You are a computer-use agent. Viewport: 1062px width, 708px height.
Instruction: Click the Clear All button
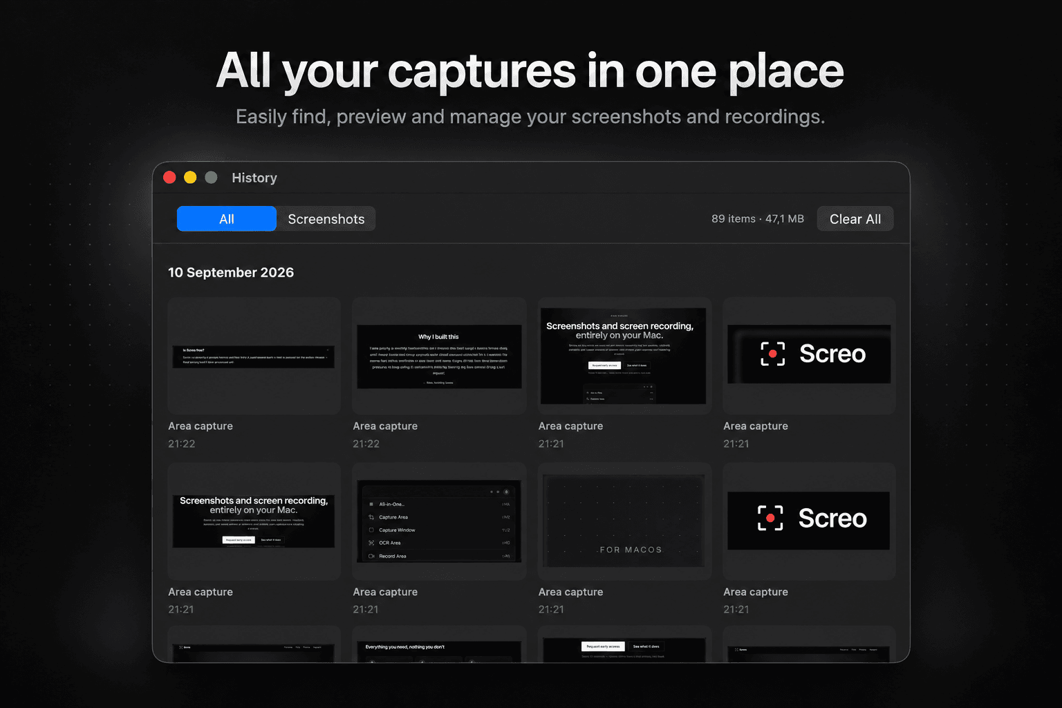pyautogui.click(x=855, y=218)
